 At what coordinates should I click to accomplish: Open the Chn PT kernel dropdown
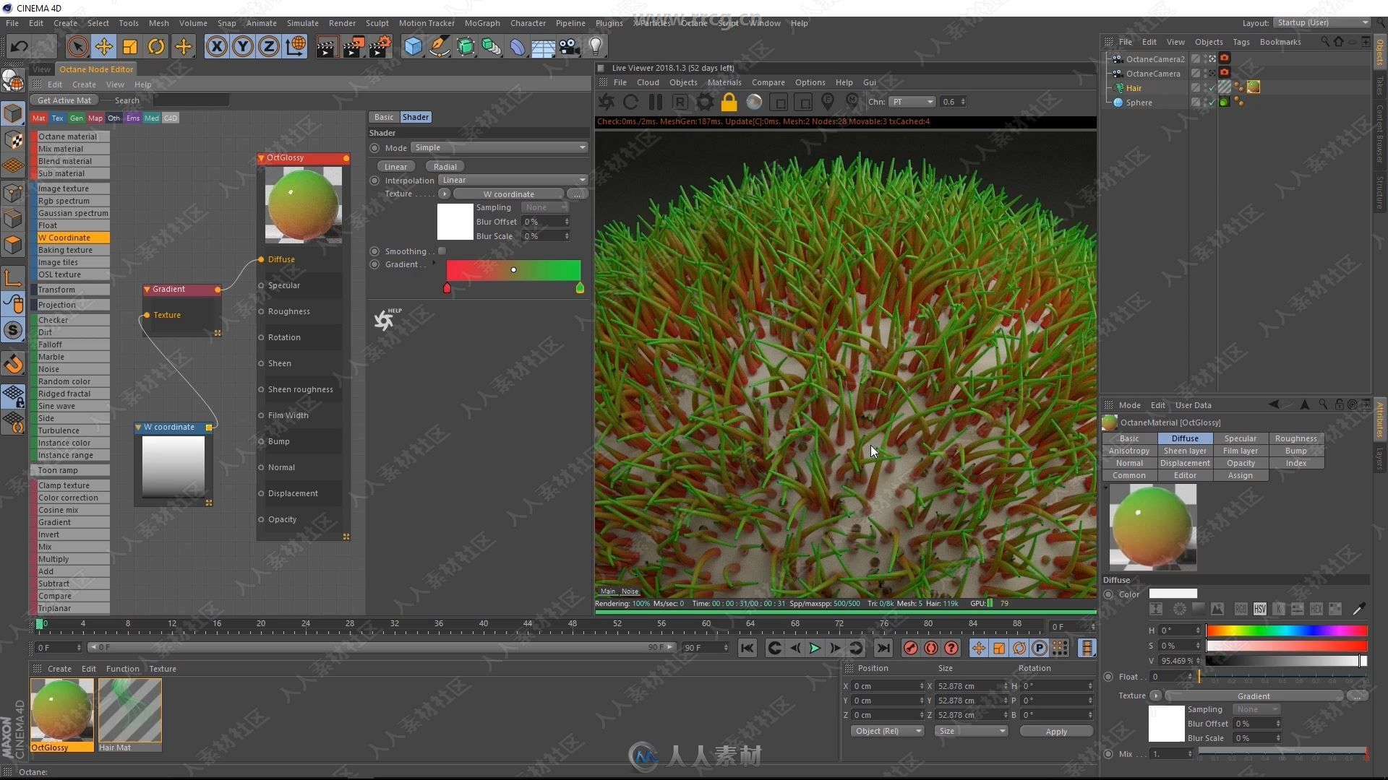pyautogui.click(x=912, y=102)
